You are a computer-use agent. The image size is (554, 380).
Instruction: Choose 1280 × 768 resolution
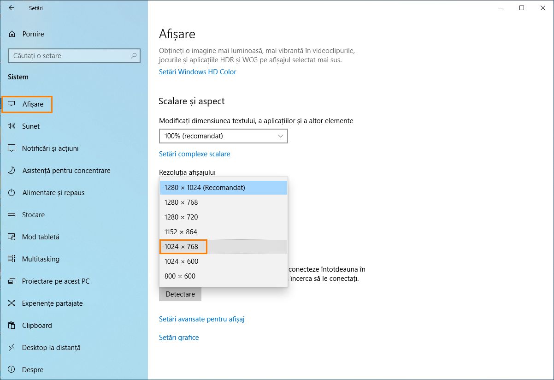point(224,202)
